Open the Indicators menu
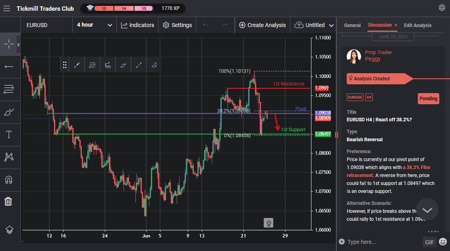Image resolution: width=450 pixels, height=251 pixels. pyautogui.click(x=137, y=25)
